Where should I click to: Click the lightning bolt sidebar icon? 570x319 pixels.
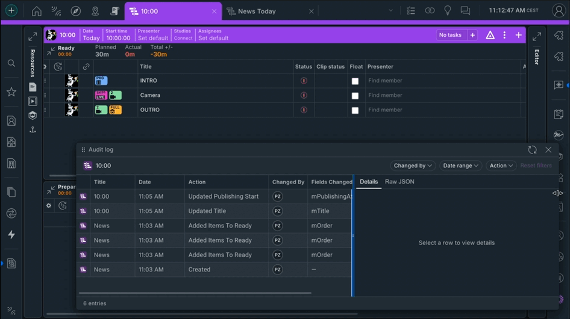11,235
